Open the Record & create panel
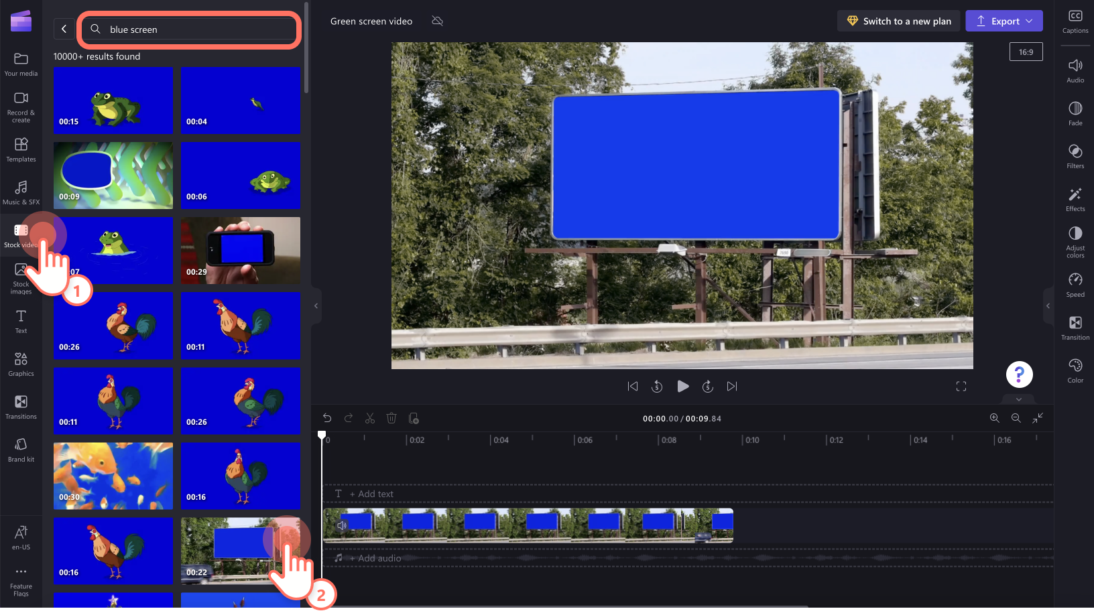Image resolution: width=1094 pixels, height=611 pixels. pyautogui.click(x=21, y=107)
